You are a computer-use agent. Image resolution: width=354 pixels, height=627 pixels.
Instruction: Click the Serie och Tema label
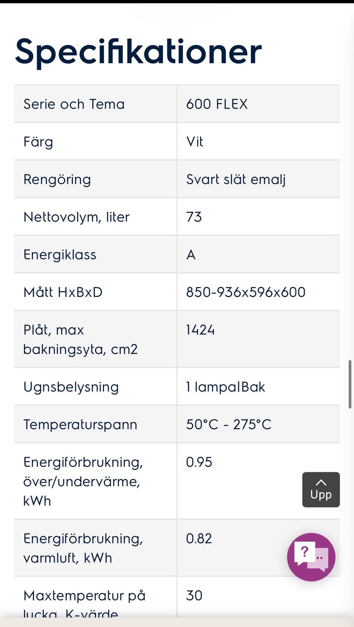[x=74, y=104]
